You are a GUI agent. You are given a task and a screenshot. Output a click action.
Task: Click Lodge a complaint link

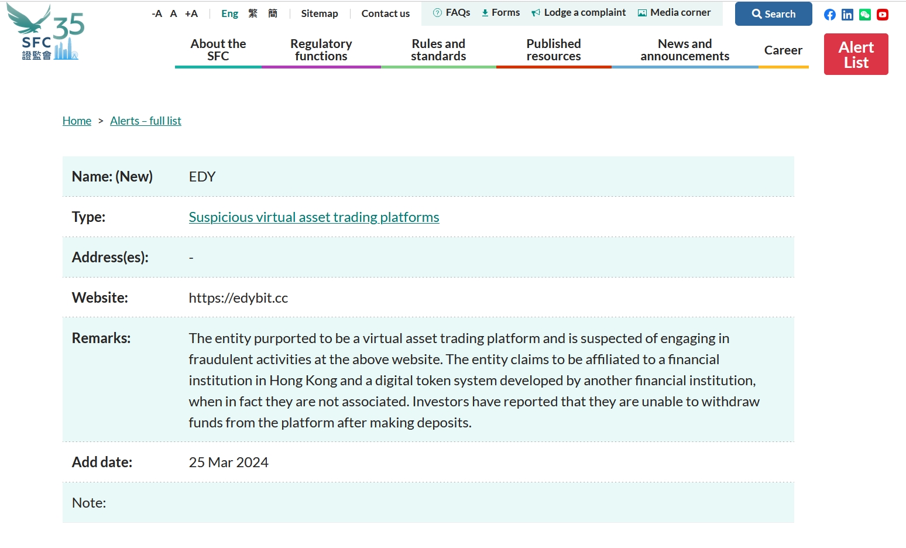[x=579, y=13]
